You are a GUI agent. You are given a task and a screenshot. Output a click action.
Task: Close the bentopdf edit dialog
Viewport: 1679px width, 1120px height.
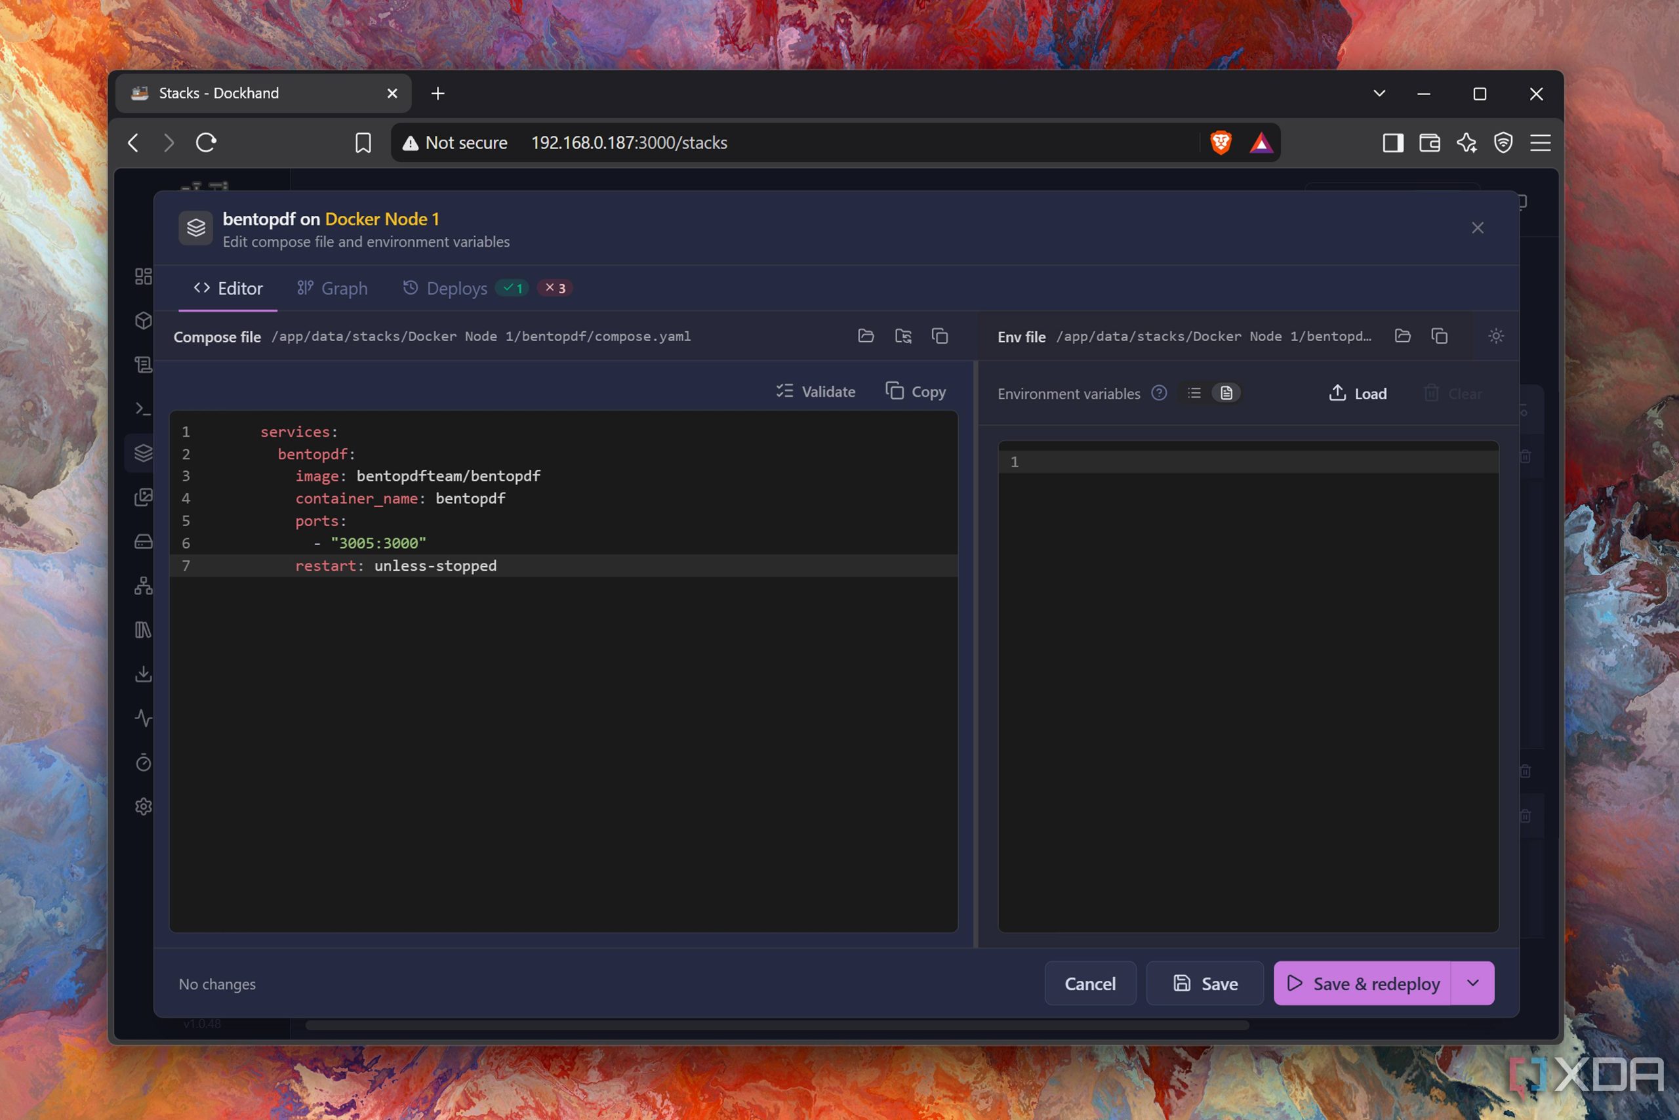click(1478, 228)
